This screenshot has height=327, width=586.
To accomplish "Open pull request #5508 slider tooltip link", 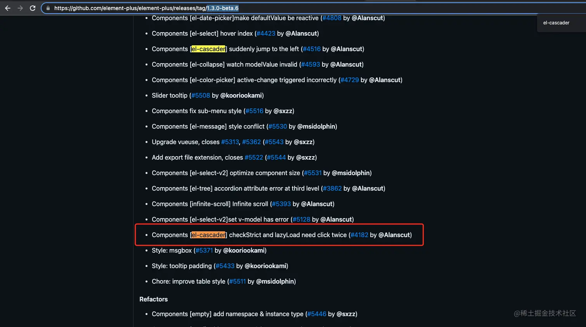I will (201, 95).
